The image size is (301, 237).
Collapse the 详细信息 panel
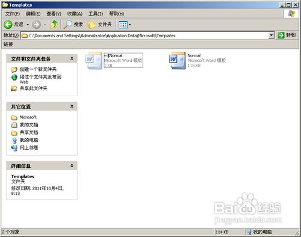[72, 166]
